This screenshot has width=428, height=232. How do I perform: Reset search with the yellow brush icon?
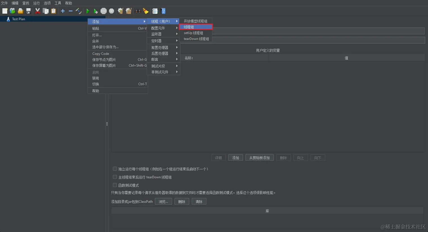[146, 11]
